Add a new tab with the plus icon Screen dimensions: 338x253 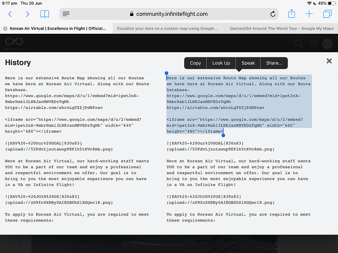(x=309, y=14)
